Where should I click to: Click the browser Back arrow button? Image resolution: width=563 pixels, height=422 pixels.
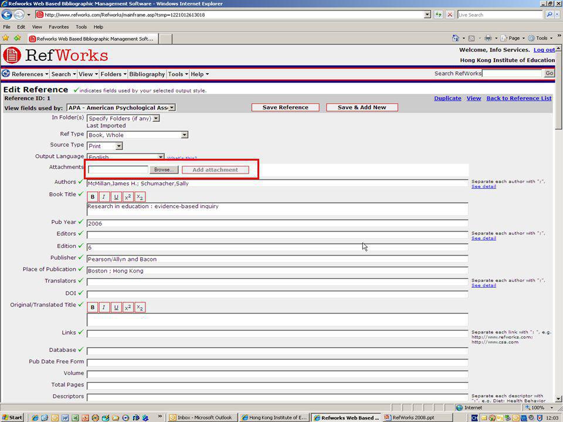pos(7,15)
